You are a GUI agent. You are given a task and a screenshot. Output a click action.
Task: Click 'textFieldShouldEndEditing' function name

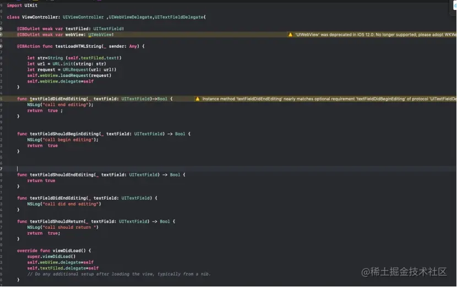[62, 175]
